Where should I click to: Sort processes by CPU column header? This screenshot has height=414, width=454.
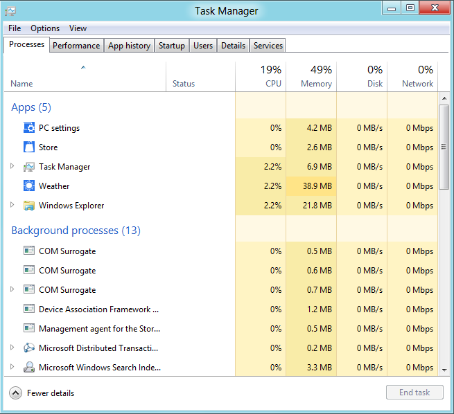(x=261, y=76)
